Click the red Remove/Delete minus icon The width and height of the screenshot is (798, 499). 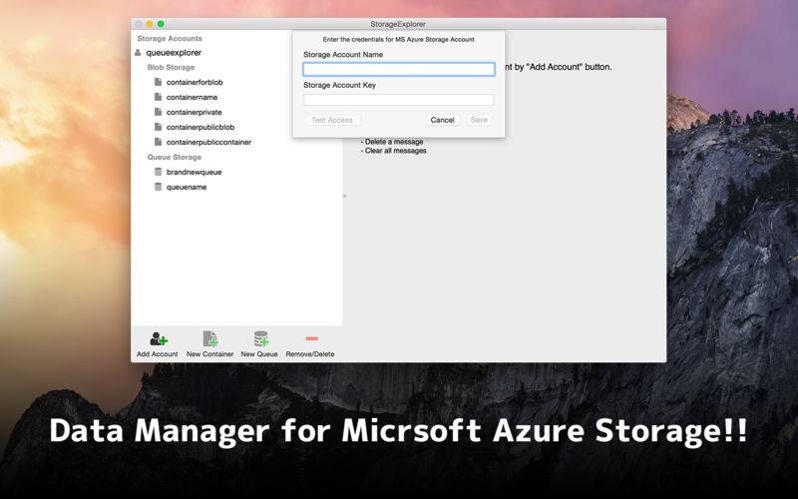[311, 338]
